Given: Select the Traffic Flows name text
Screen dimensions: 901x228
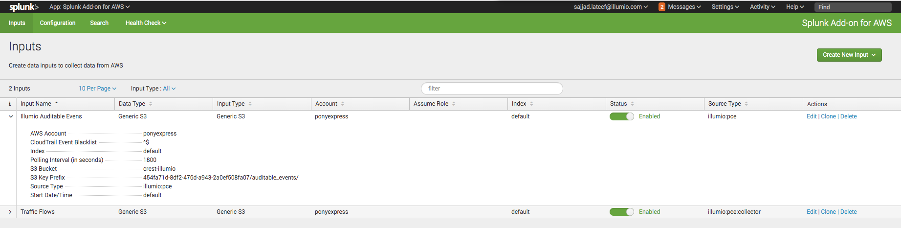Looking at the screenshot, I should coord(38,212).
